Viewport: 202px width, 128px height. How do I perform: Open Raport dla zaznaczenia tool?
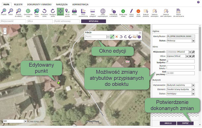pos(179,13)
